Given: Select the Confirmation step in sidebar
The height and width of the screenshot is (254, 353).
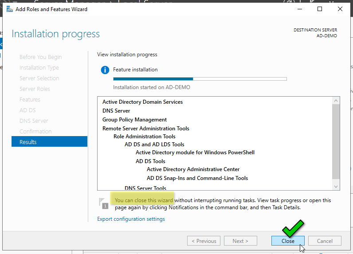Looking at the screenshot, I should point(35,131).
